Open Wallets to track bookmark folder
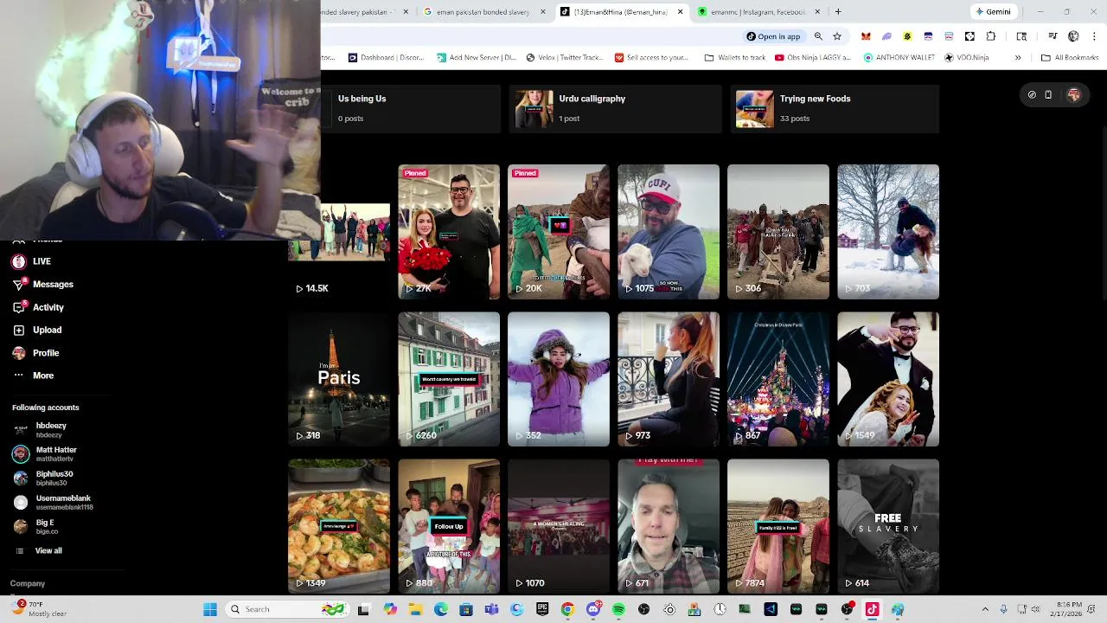This screenshot has height=623, width=1107. (735, 58)
